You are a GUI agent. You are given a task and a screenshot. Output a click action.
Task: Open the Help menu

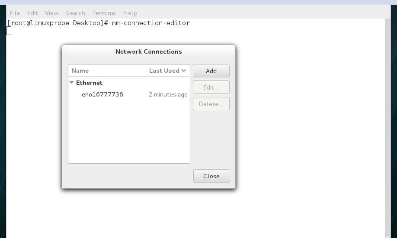pos(130,13)
